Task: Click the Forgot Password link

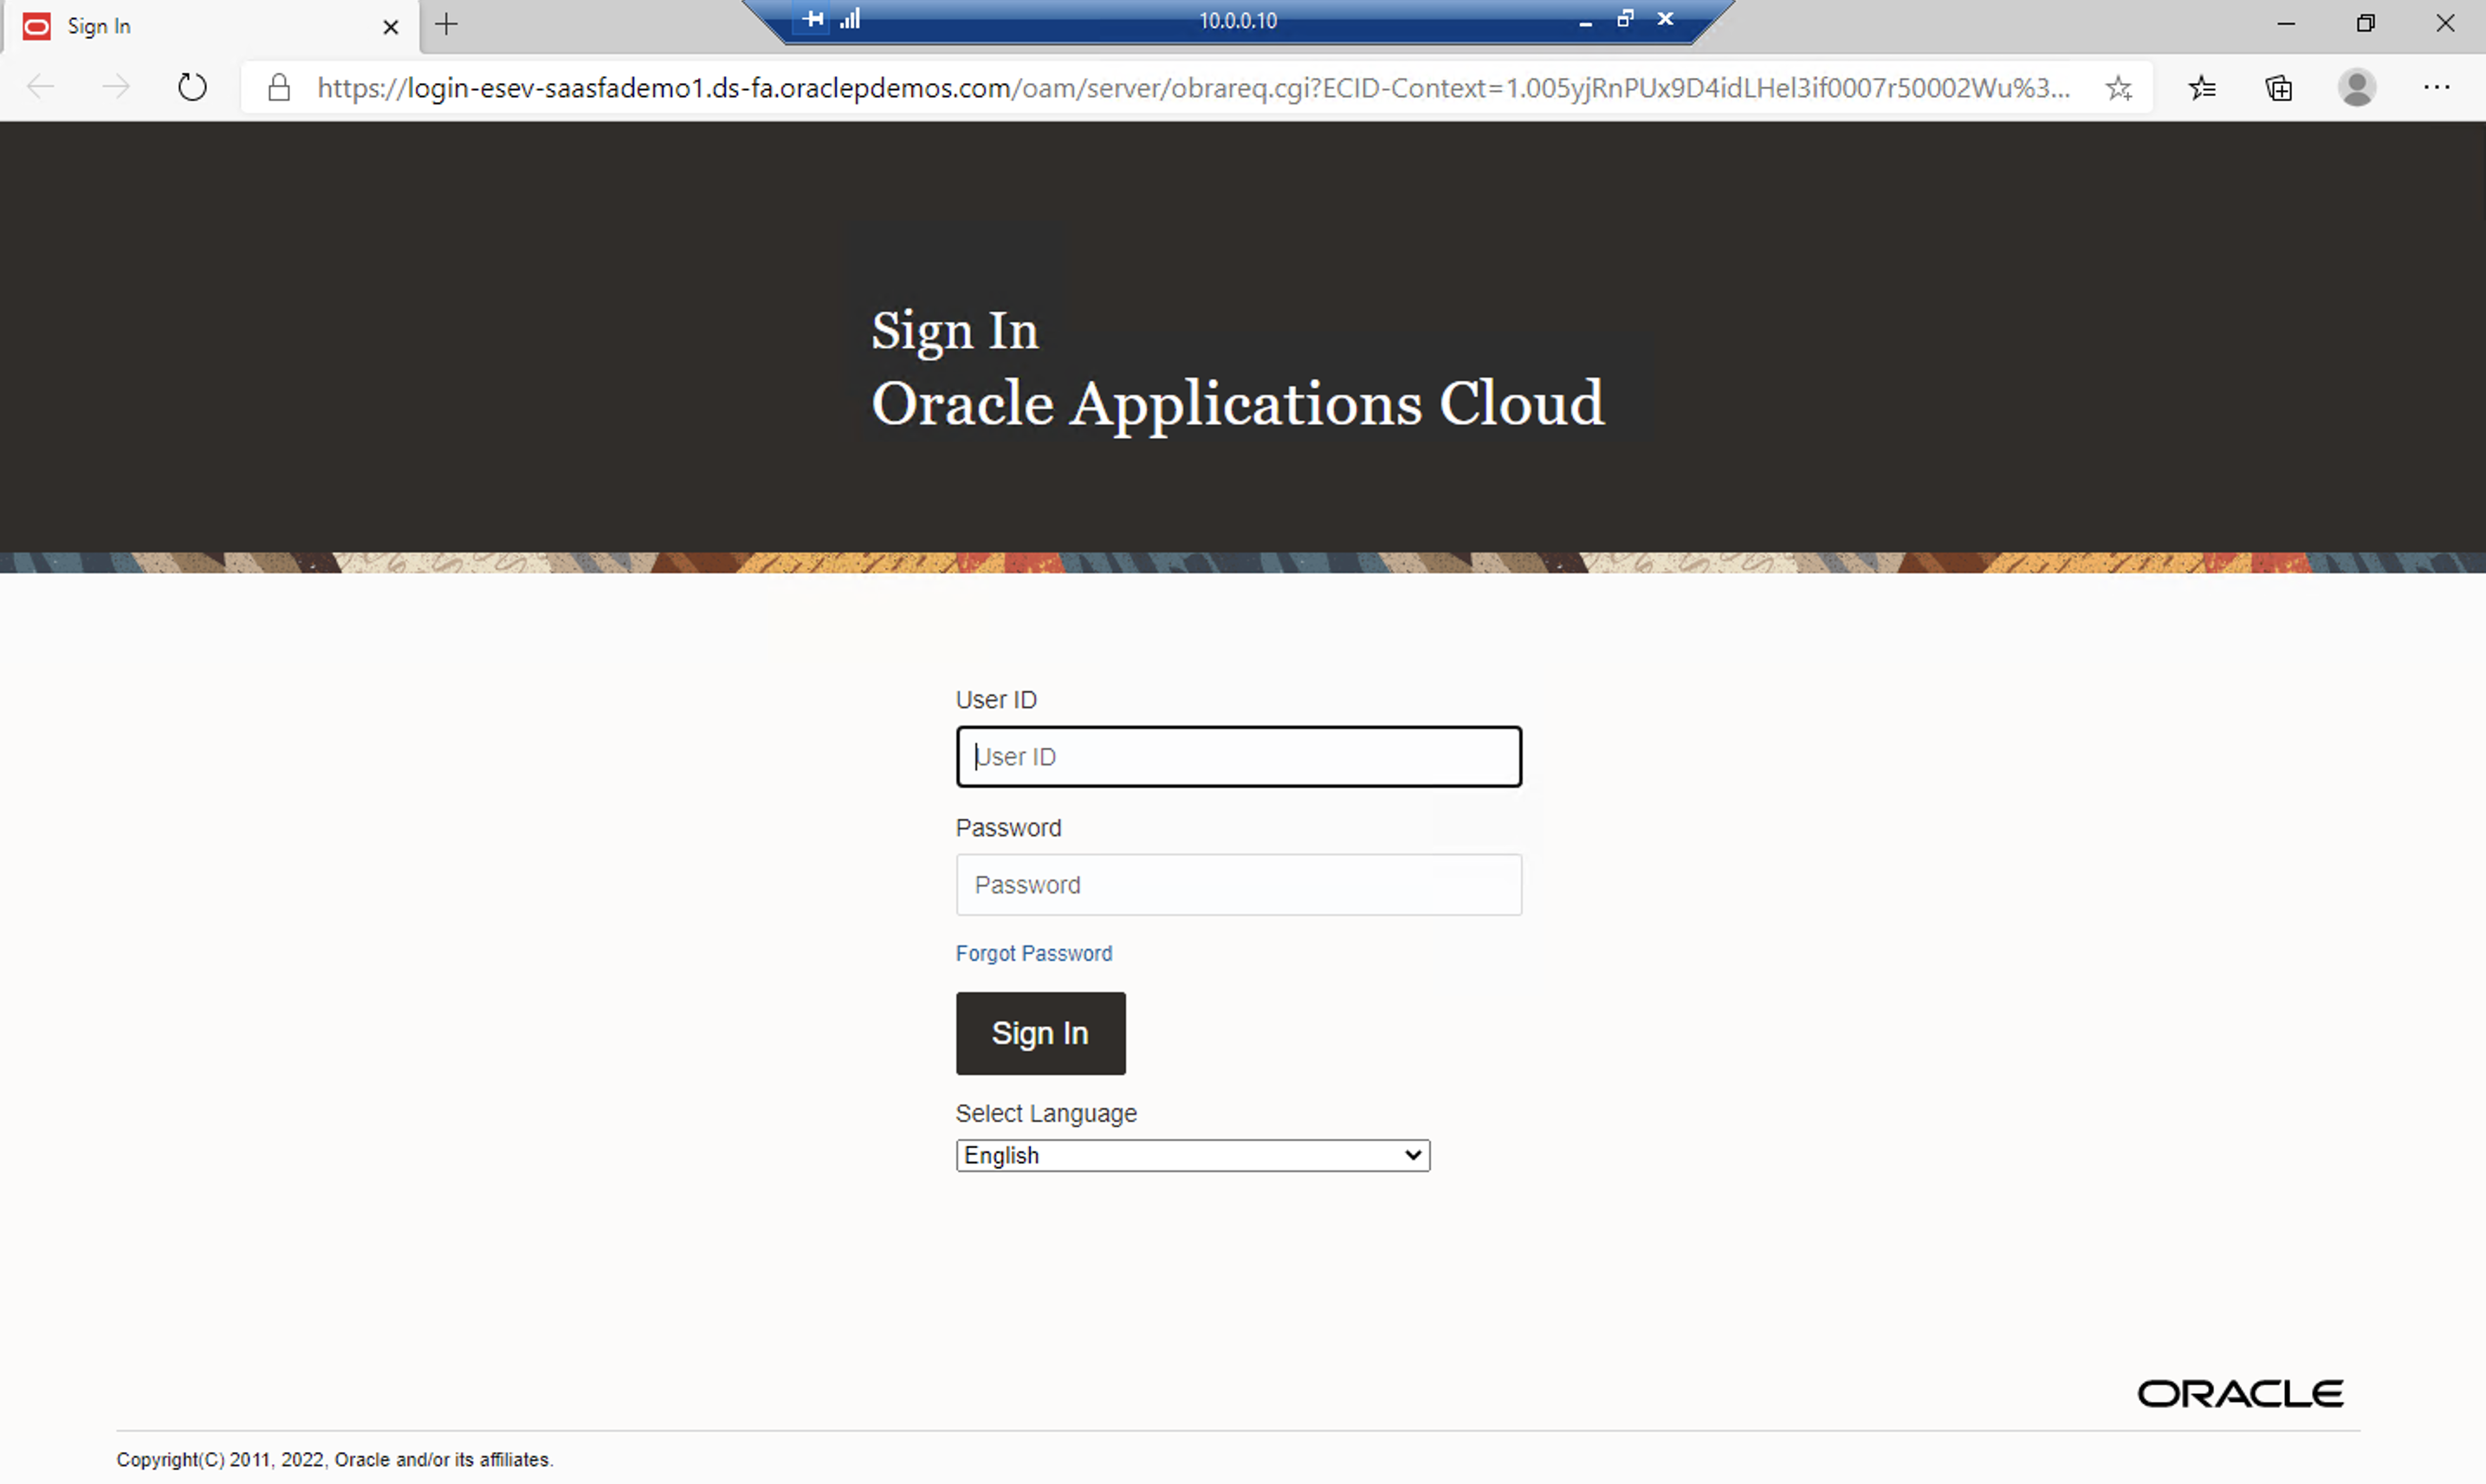Action: pyautogui.click(x=1033, y=953)
